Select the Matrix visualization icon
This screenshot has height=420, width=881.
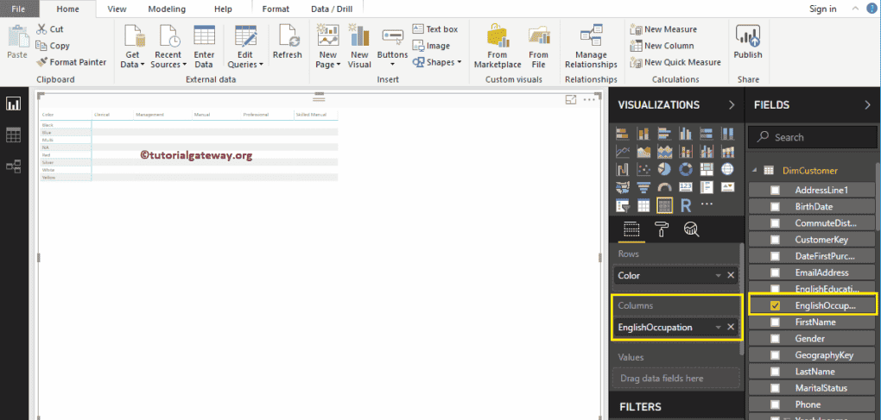point(664,206)
